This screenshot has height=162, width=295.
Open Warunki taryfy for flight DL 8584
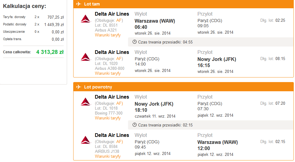(x=108, y=156)
